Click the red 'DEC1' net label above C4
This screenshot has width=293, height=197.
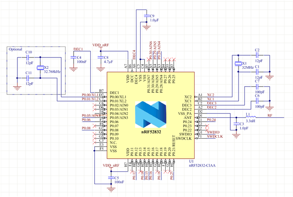pos(78,49)
